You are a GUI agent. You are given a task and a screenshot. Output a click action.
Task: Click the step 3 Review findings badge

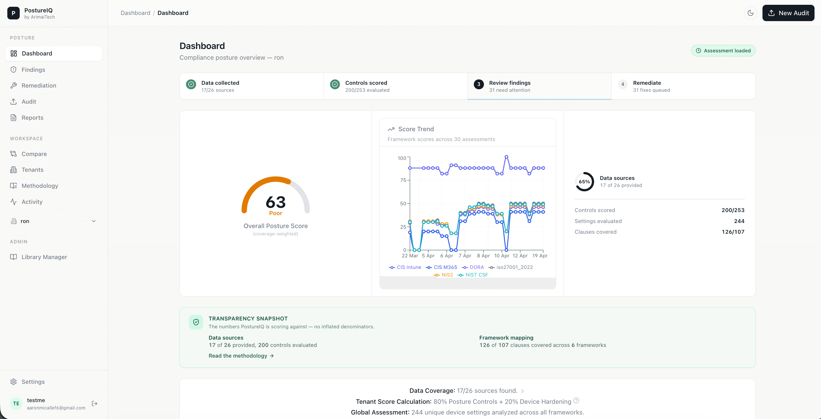point(479,84)
